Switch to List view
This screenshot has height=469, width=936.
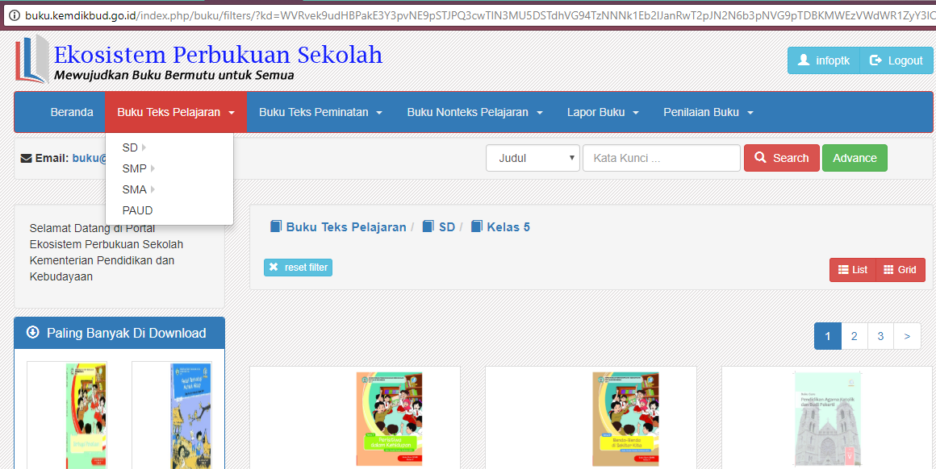pyautogui.click(x=852, y=269)
